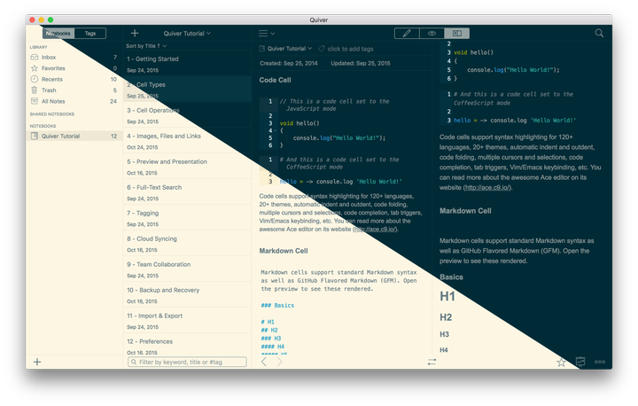The width and height of the screenshot is (638, 406).
Task: Add a new notebook with bottom plus
Action: pos(37,362)
